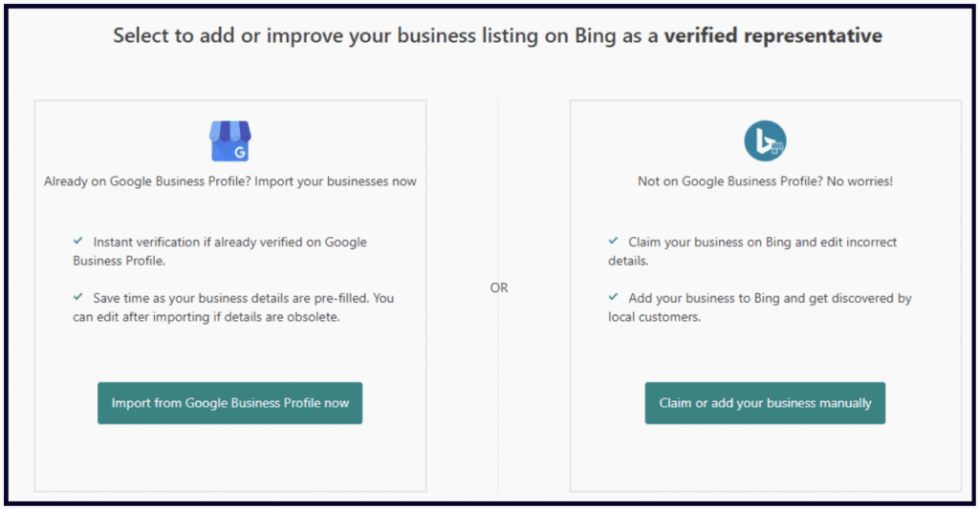The height and width of the screenshot is (509, 979).
Task: Click checkmark beside Instant verification text
Action: 78,243
